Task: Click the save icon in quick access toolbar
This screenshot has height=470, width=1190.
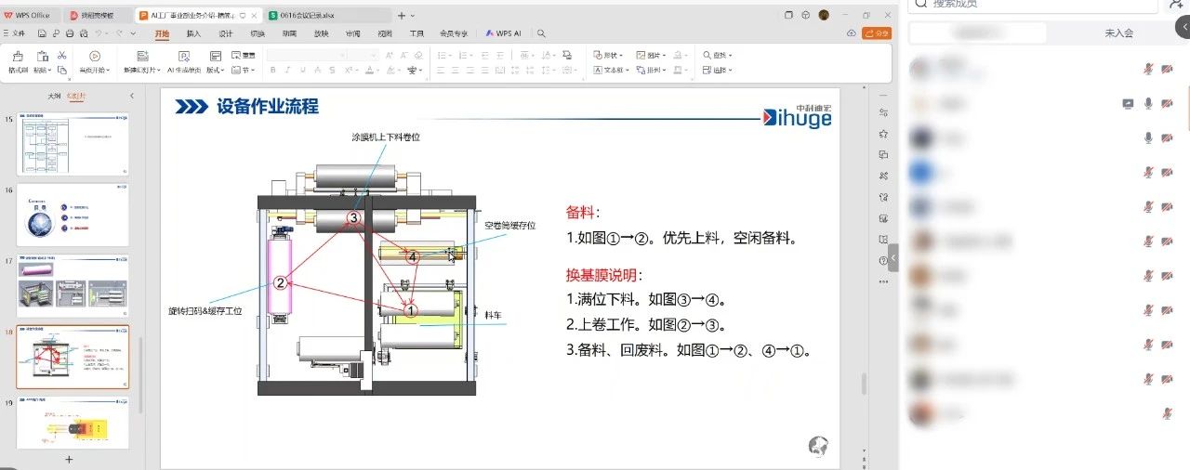Action: click(43, 33)
